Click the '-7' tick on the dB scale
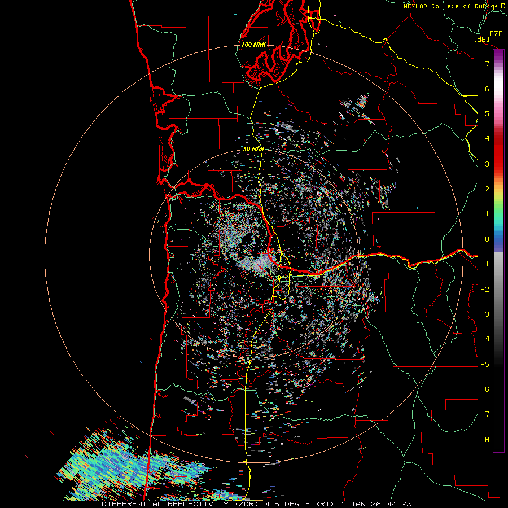The image size is (508, 508). pos(485,414)
